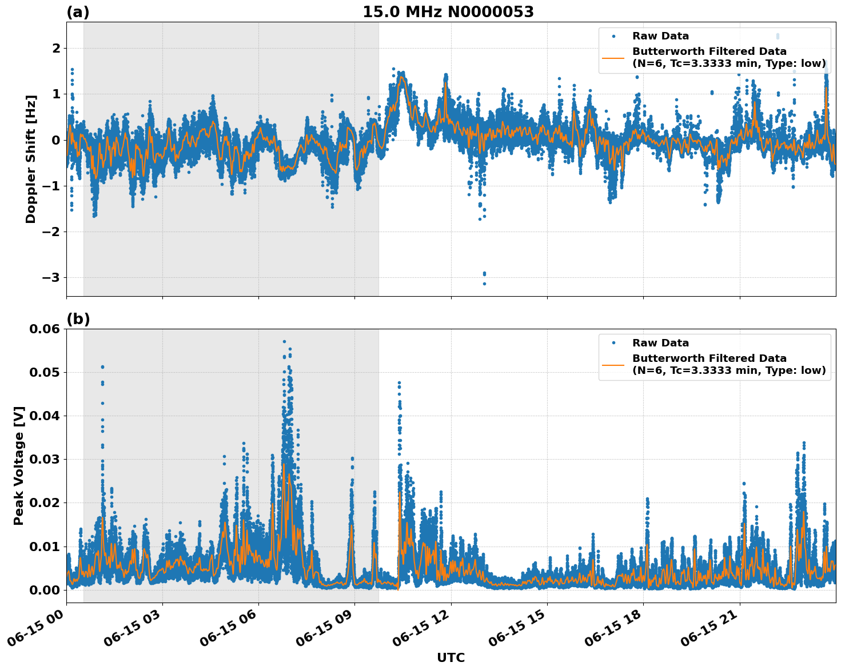
Task: Click the gray shaded nighttime region
Action: coord(229,257)
